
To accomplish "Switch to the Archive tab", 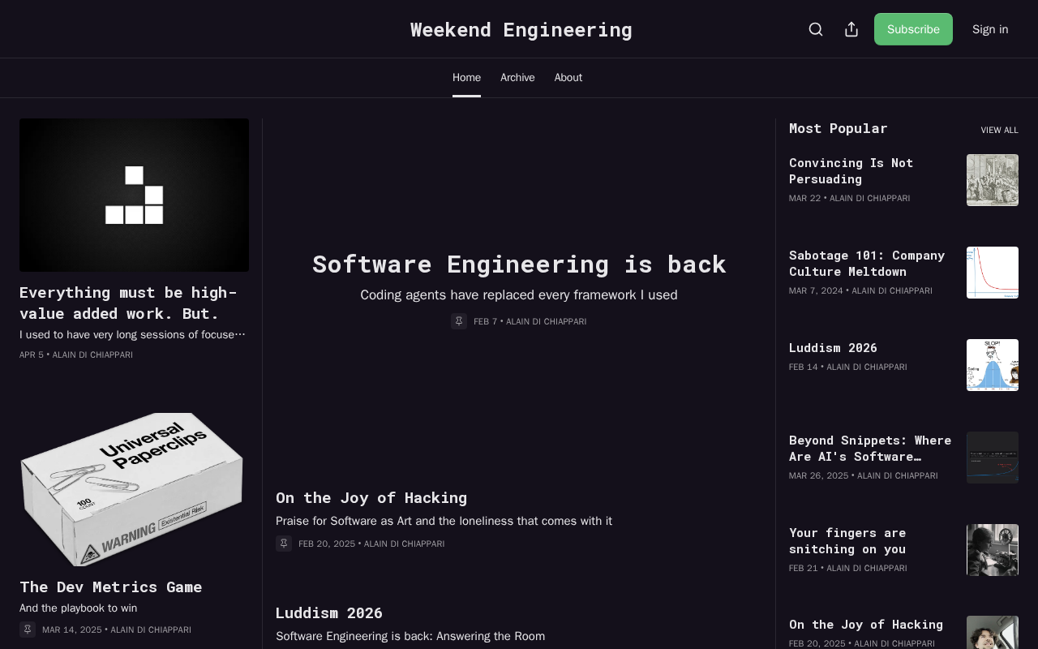I will 517,78.
